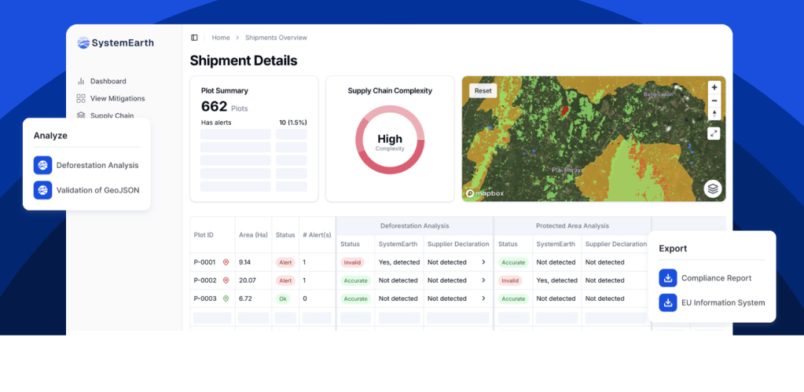
Task: Click the Compliance Report download icon
Action: [x=667, y=278]
